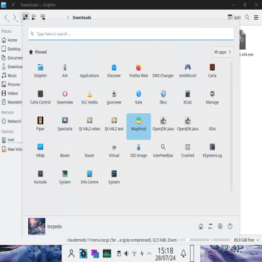Viewport: 262px width, 262px height.
Task: Open Gwenview image viewer
Action: pyautogui.click(x=65, y=98)
